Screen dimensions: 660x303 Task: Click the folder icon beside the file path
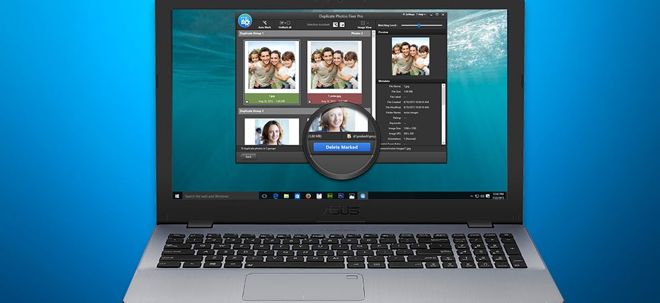[349, 136]
